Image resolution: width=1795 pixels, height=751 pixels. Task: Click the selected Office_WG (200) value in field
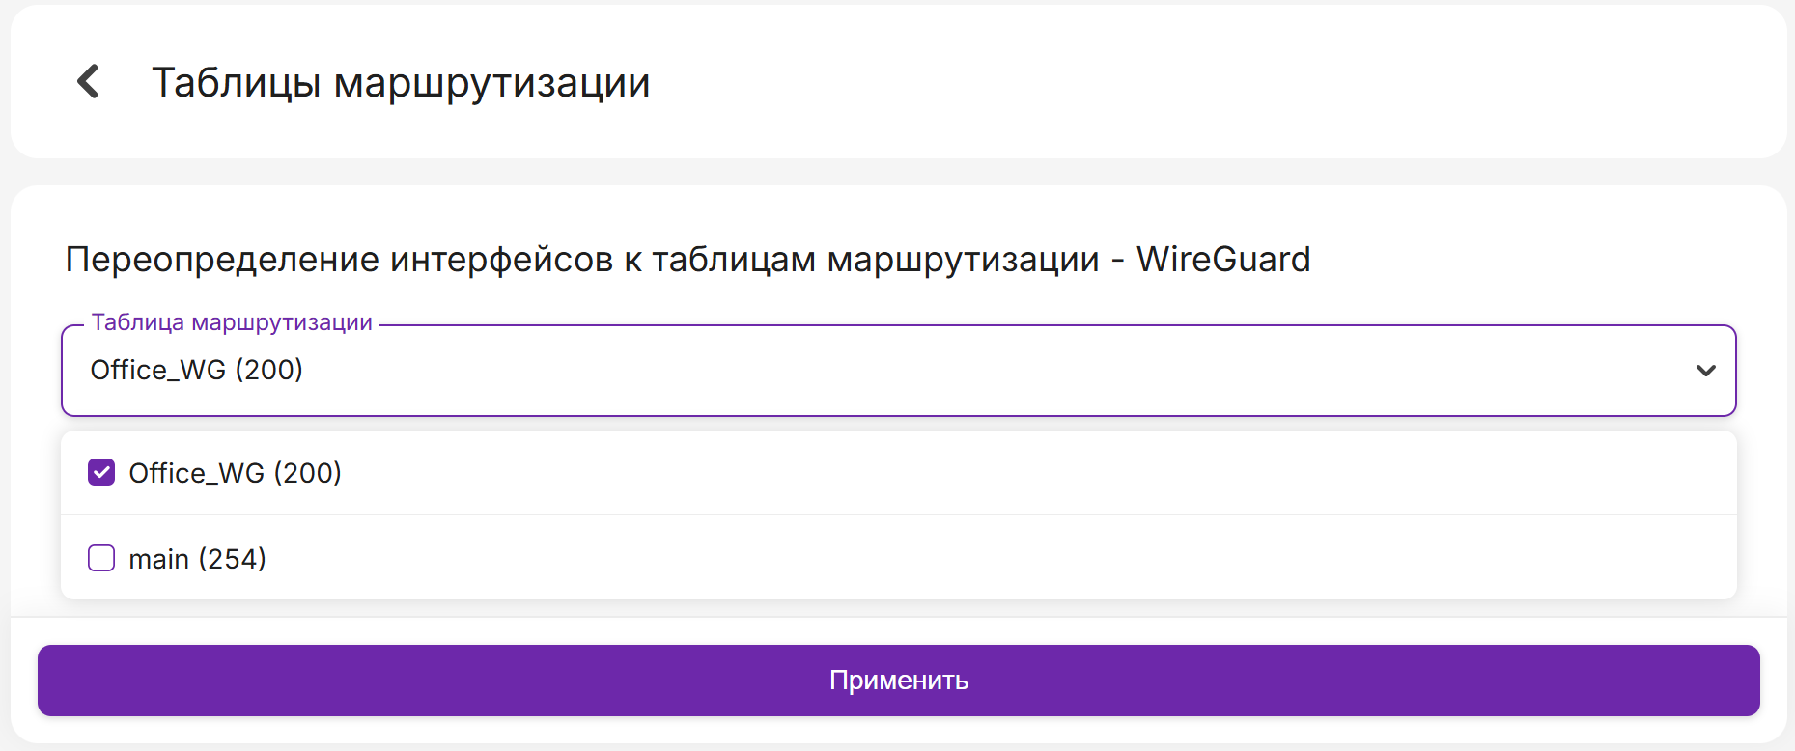click(197, 370)
